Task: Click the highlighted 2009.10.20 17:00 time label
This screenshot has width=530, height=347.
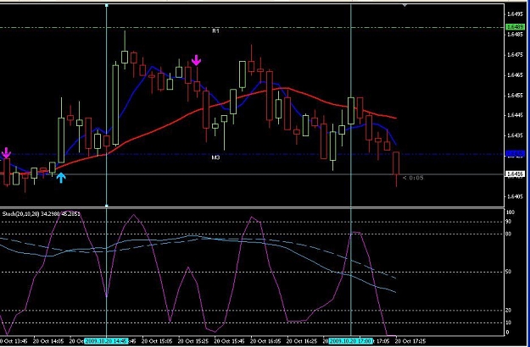Action: tap(351, 341)
